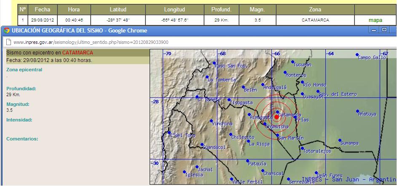Click the blue Tucumán city marker
397x186 pixels.
pos(292,62)
